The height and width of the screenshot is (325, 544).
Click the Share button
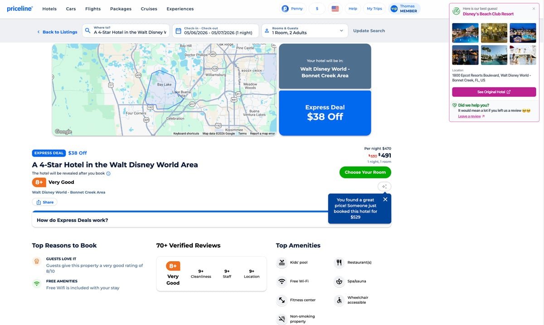[45, 202]
